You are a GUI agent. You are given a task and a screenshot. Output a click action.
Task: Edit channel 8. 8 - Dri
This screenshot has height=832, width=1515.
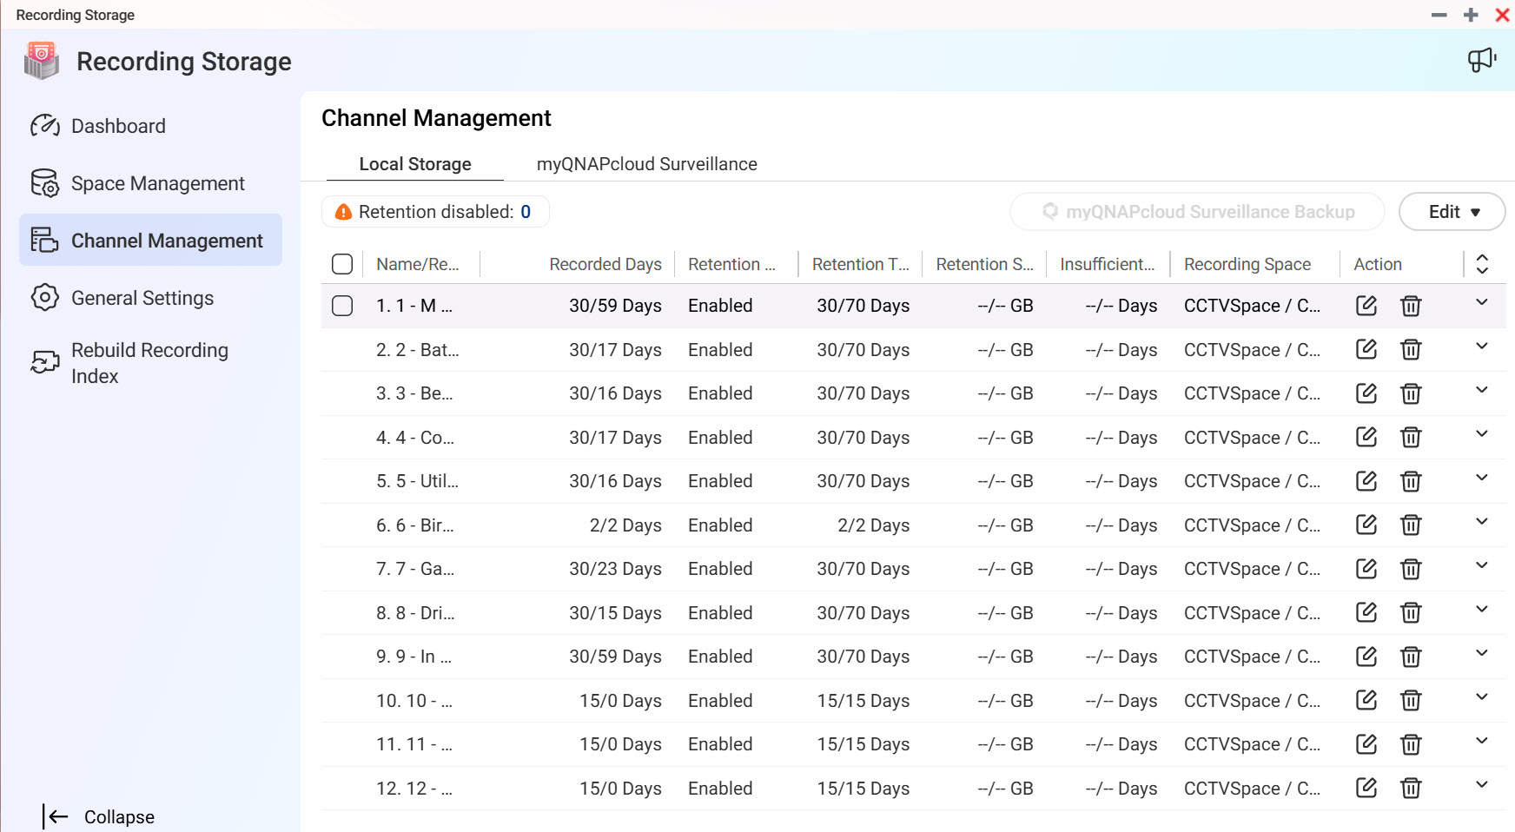(1366, 612)
